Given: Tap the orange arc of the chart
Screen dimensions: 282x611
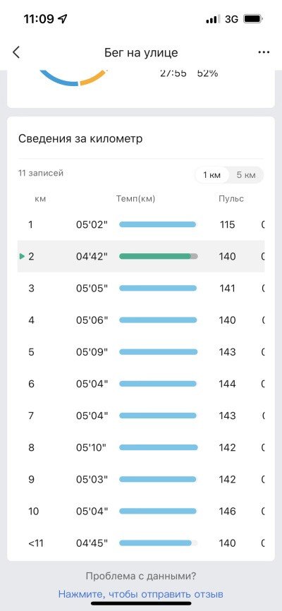Looking at the screenshot, I should pyautogui.click(x=94, y=78).
